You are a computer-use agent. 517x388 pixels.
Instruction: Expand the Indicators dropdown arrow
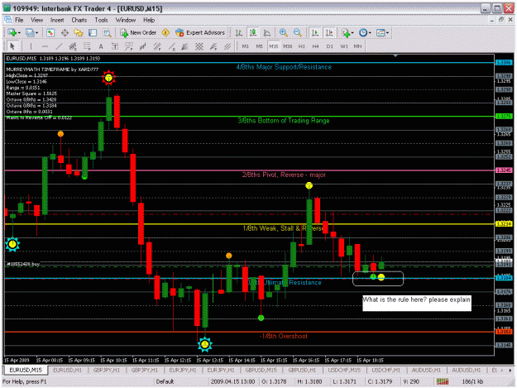[352, 32]
